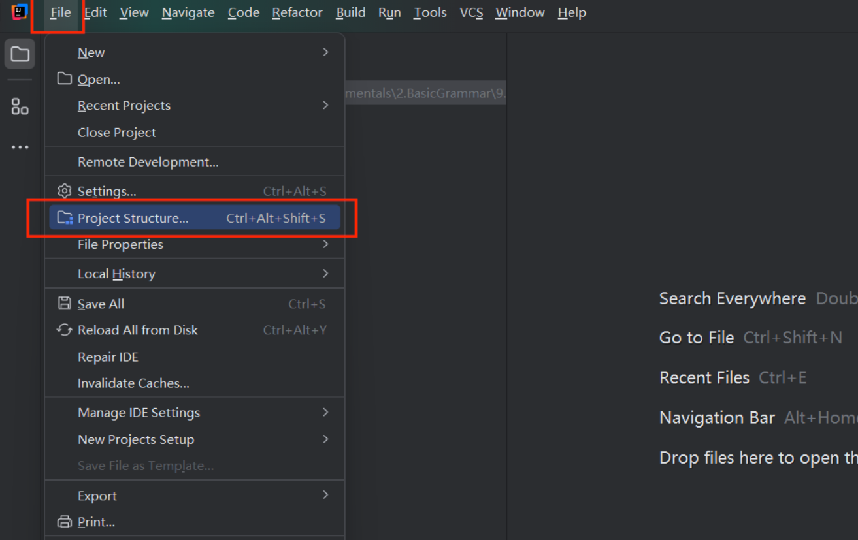This screenshot has width=858, height=540.
Task: Click the floppy disk Save All icon
Action: [64, 304]
